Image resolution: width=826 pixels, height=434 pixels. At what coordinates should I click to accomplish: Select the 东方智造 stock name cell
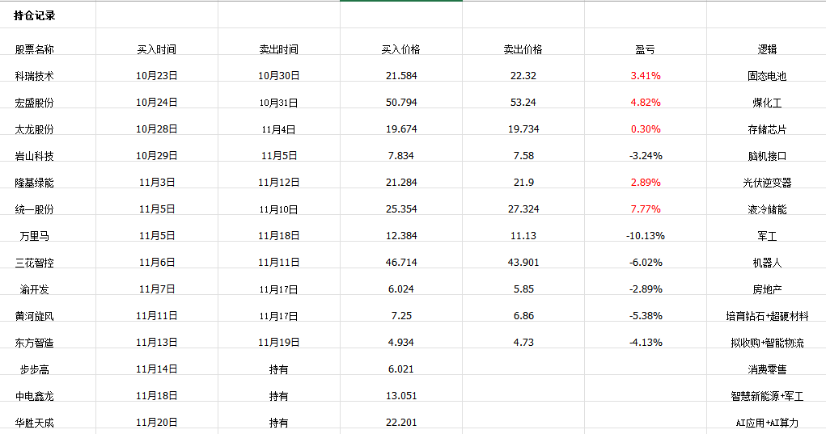point(34,343)
